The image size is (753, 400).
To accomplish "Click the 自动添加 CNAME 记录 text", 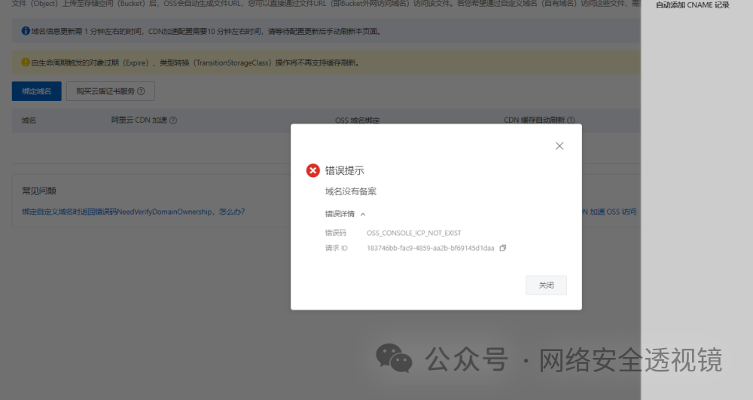I will tap(693, 5).
